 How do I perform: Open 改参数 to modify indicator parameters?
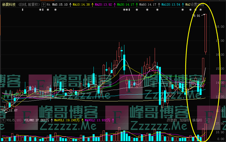coord(172,120)
